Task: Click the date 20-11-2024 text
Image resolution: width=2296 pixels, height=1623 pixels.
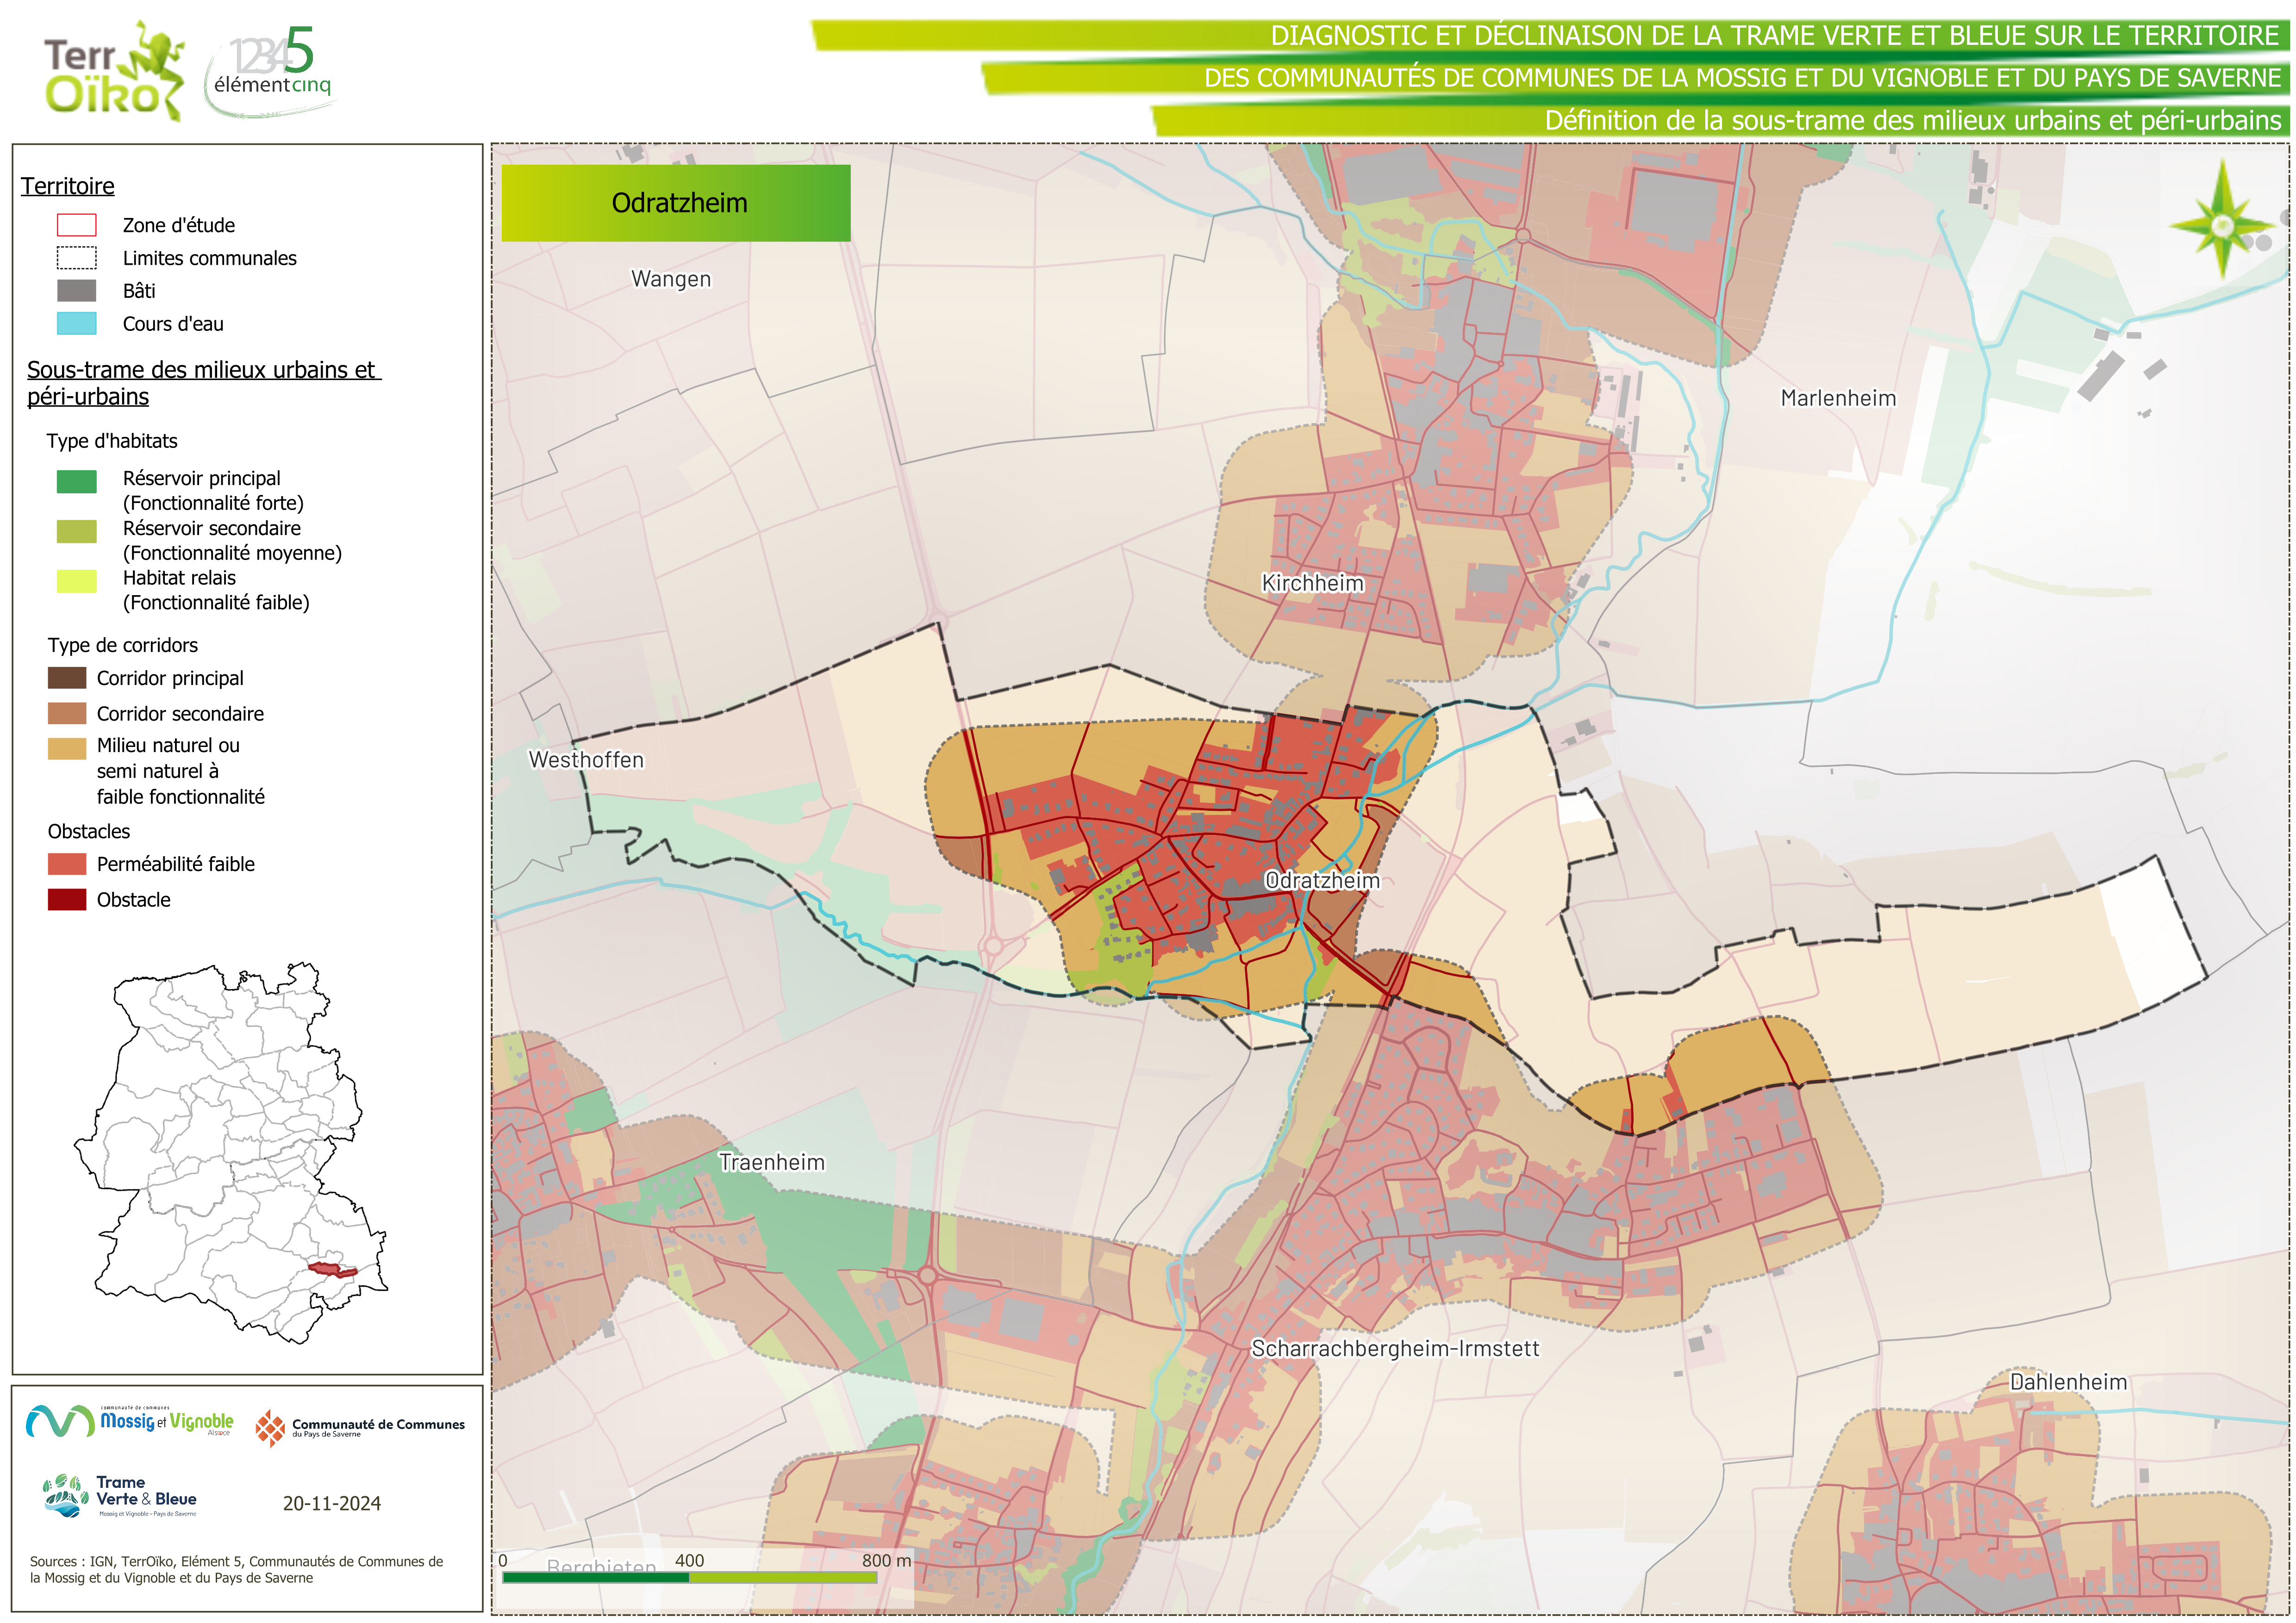Action: [x=331, y=1503]
